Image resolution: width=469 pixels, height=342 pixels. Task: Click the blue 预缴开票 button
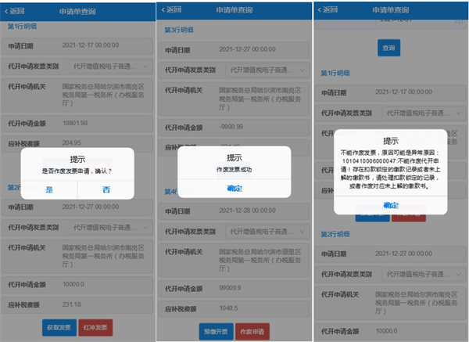click(x=216, y=330)
